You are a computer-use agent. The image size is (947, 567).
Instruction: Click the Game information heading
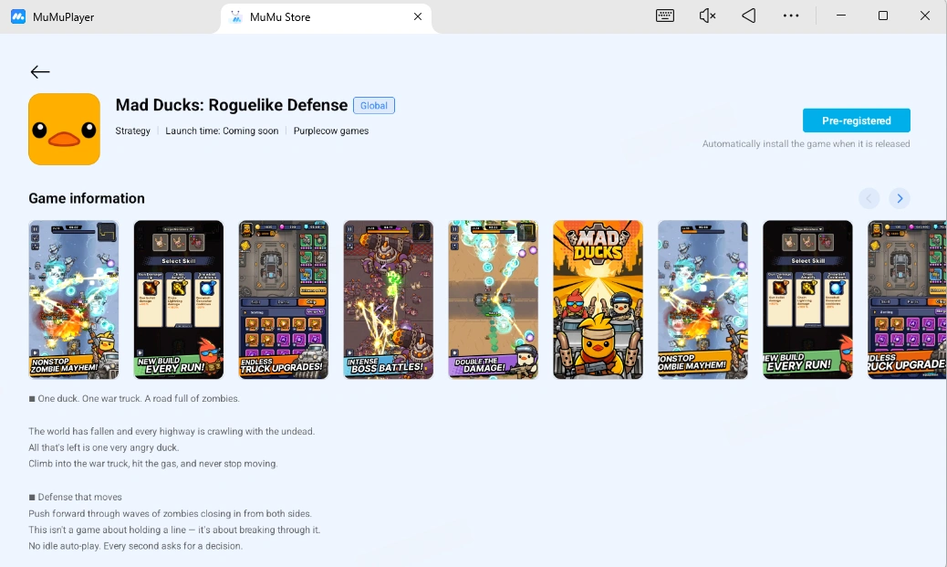pyautogui.click(x=87, y=198)
